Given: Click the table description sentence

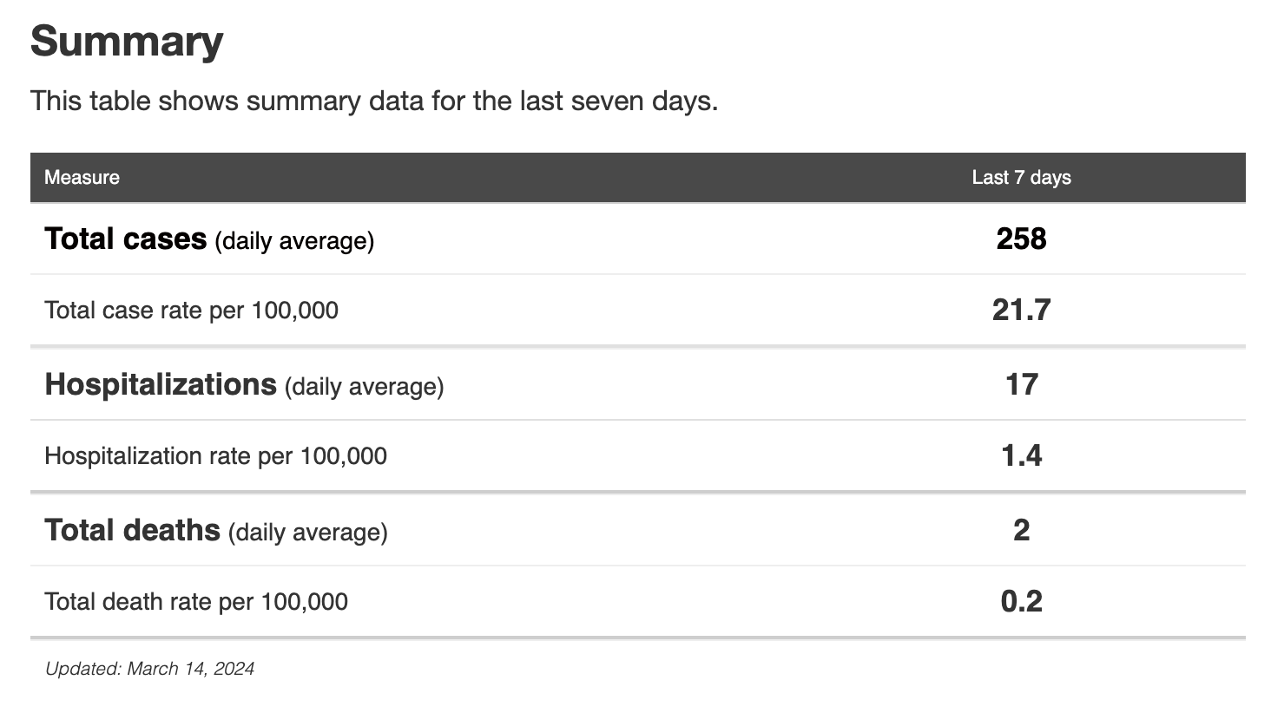Looking at the screenshot, I should coord(374,101).
